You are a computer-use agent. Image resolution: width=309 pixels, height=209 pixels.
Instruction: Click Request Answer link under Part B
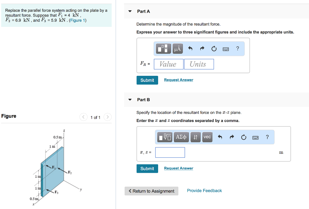click(x=179, y=168)
